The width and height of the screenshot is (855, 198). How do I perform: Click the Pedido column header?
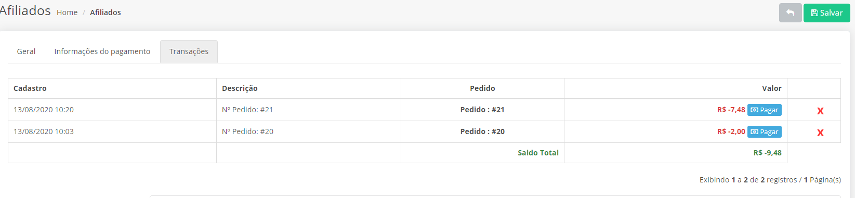pyautogui.click(x=482, y=88)
